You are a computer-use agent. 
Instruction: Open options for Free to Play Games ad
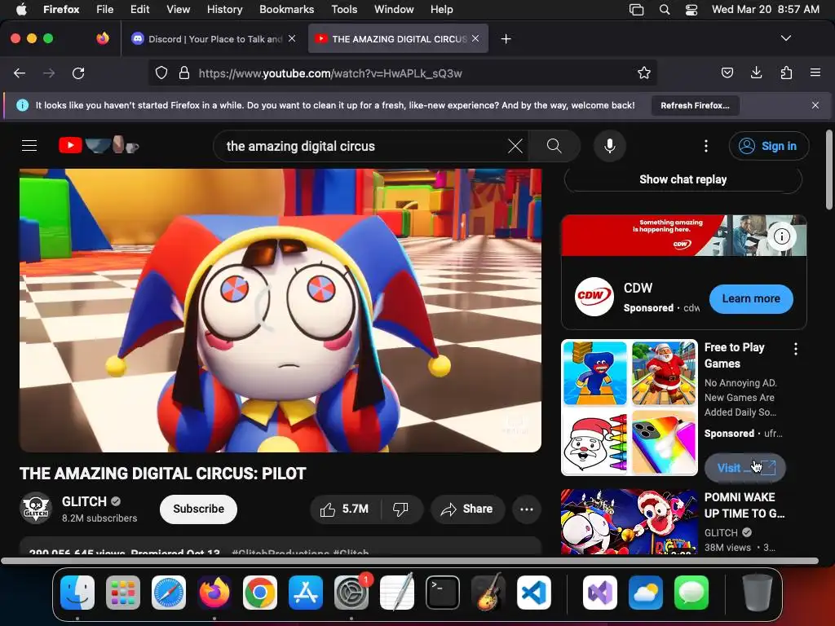796,349
